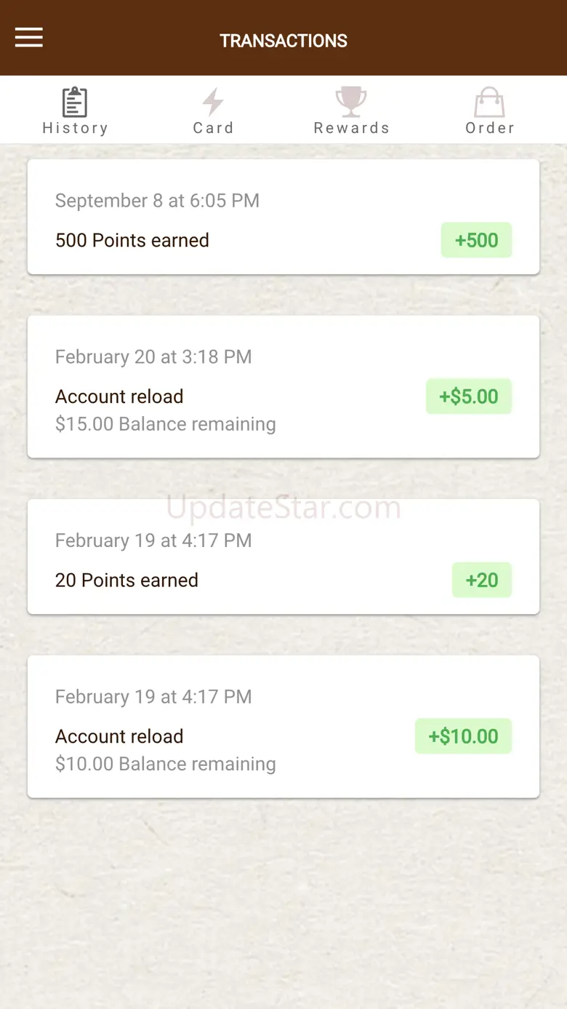567x1009 pixels.
Task: Click the $10.00 Balance remaining text
Action: 165,764
